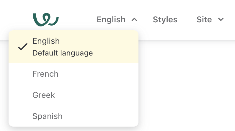The image size is (235, 131).
Task: Click header space between logo and English
Action: (77, 20)
